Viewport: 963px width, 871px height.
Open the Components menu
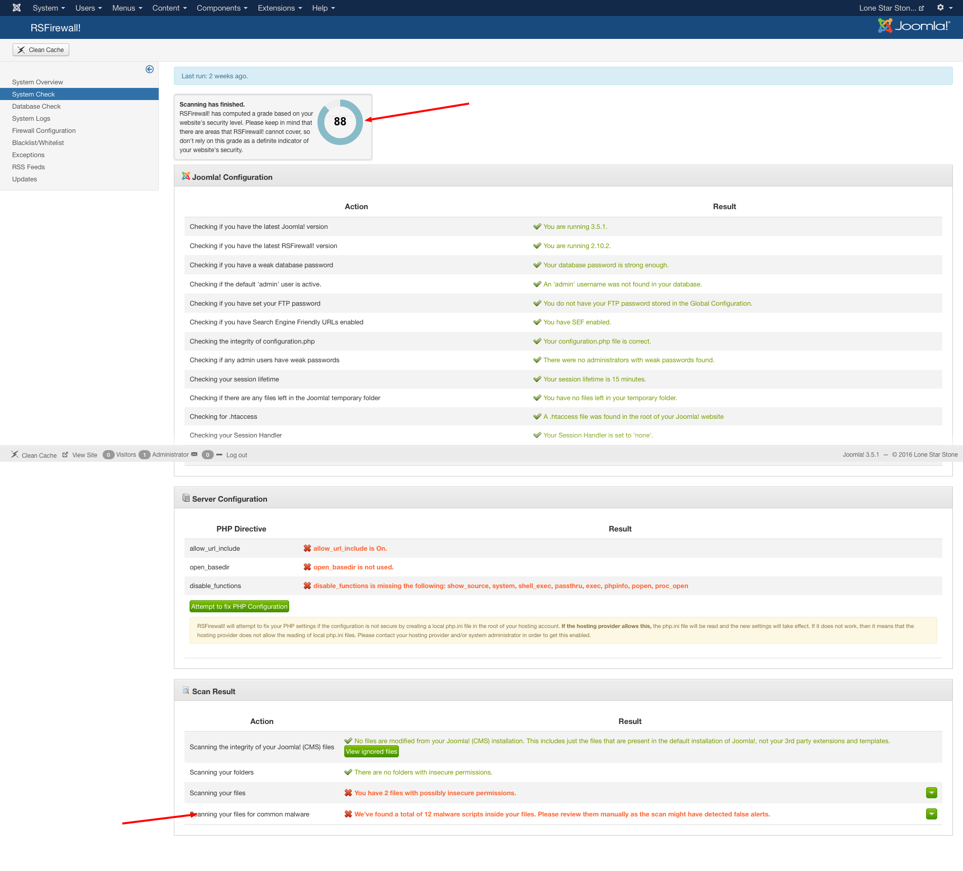(222, 8)
